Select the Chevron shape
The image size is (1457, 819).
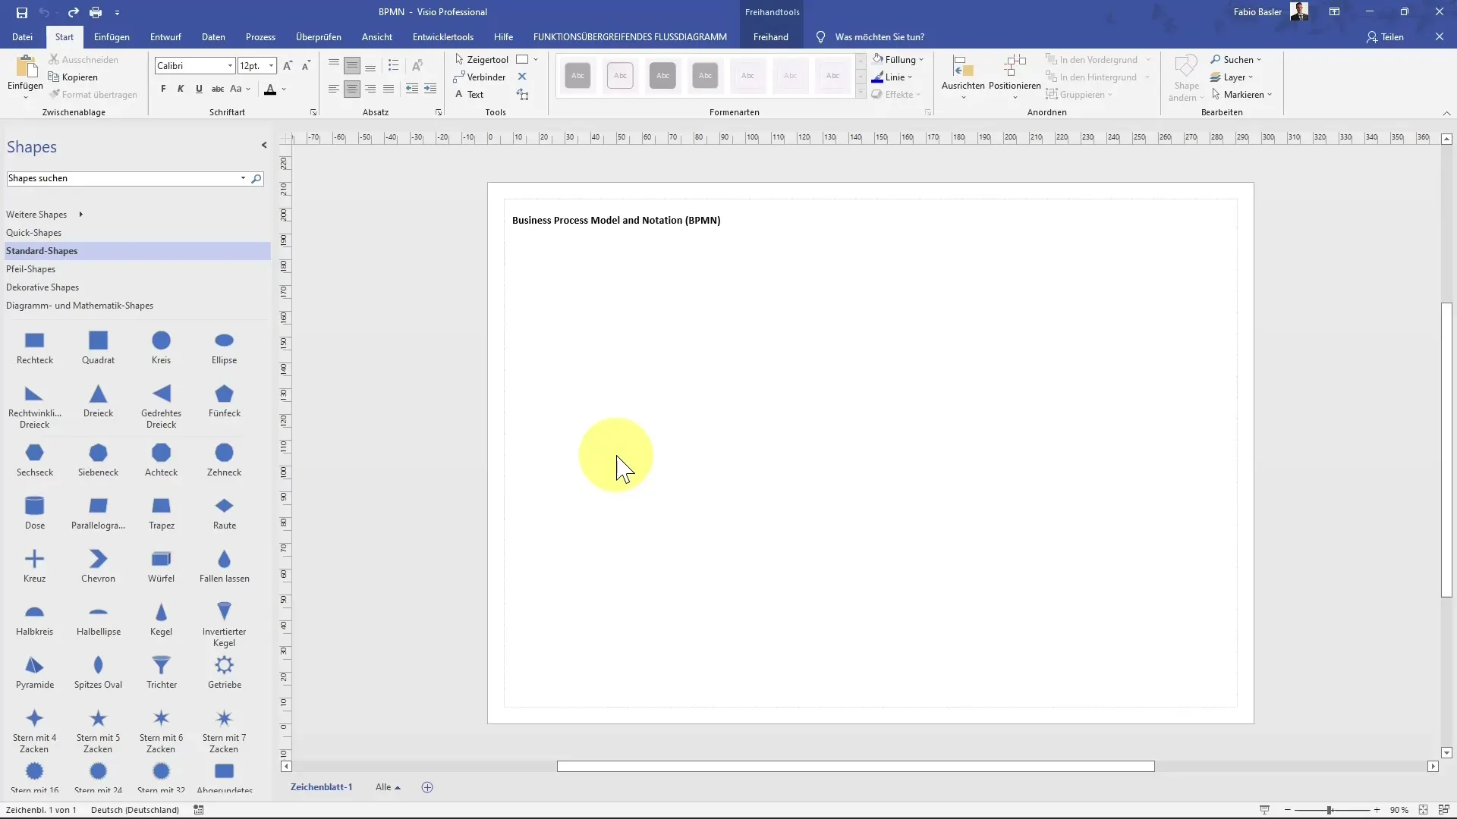(98, 566)
